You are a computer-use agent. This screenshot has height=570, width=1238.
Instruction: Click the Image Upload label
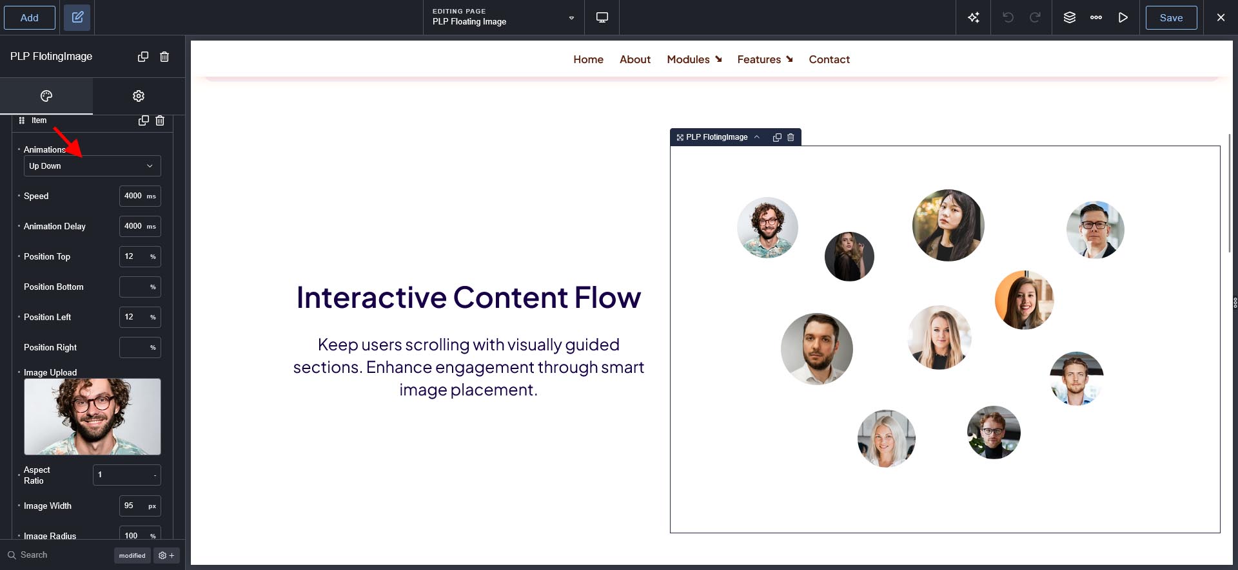(x=50, y=372)
